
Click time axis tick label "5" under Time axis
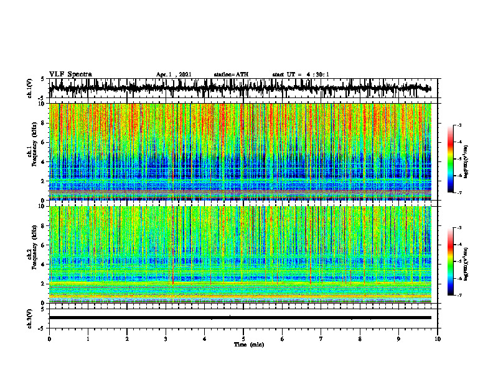[243, 339]
